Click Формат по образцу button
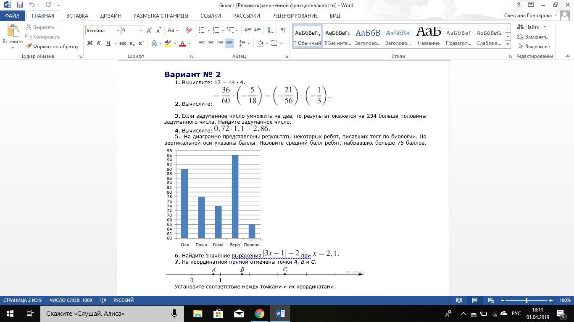 coord(52,47)
